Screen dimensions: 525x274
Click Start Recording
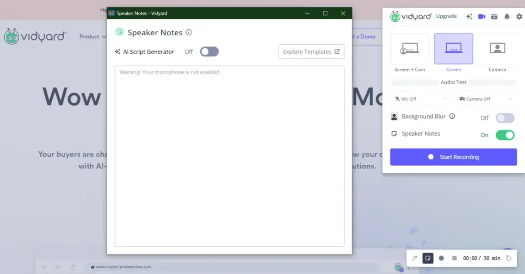tap(453, 157)
